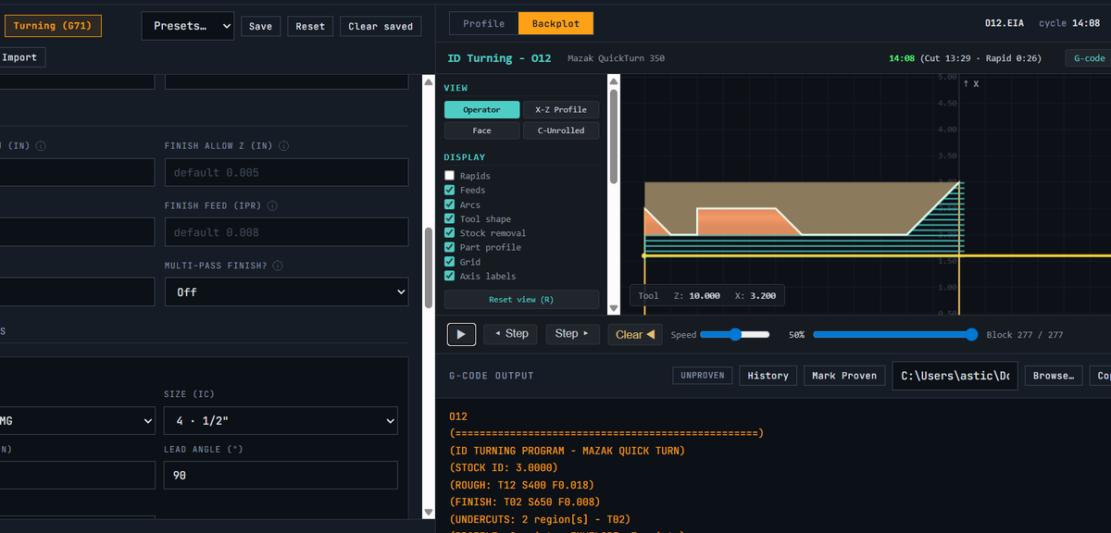This screenshot has width=1111, height=533.
Task: Select the Backplot tab
Action: point(555,23)
